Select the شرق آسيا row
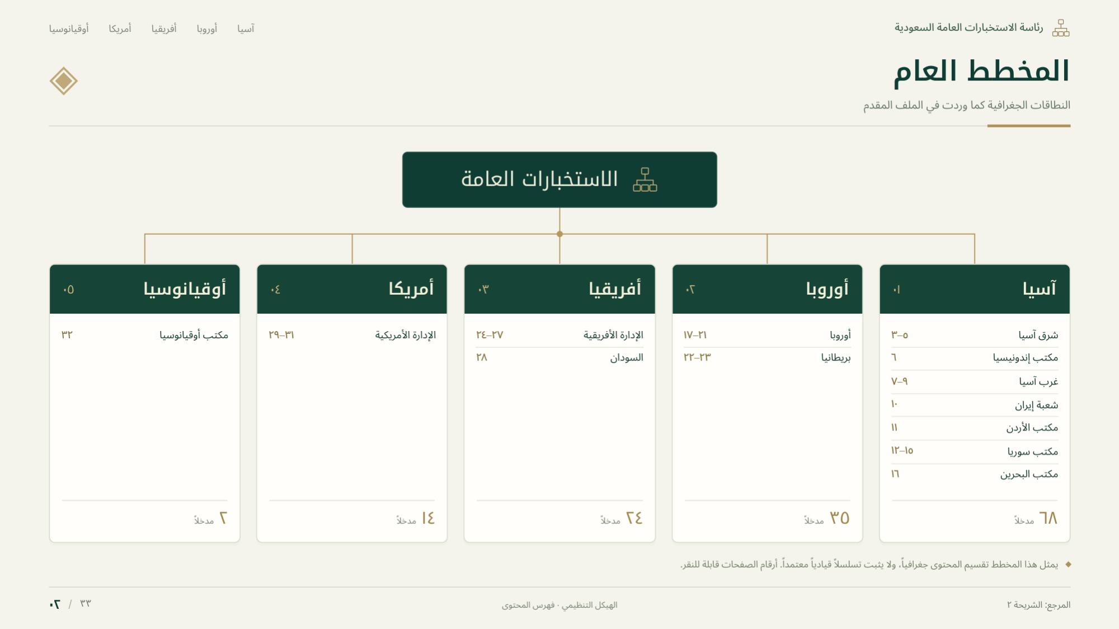This screenshot has width=1119, height=629. (x=975, y=335)
